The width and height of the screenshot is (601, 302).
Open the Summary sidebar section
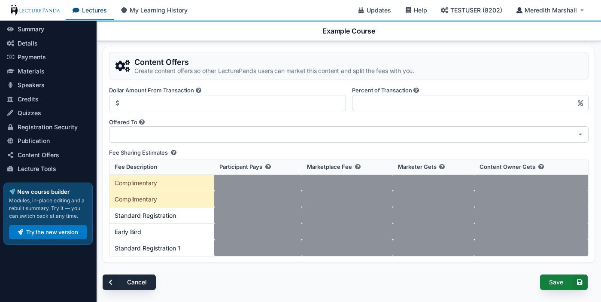coord(48,29)
